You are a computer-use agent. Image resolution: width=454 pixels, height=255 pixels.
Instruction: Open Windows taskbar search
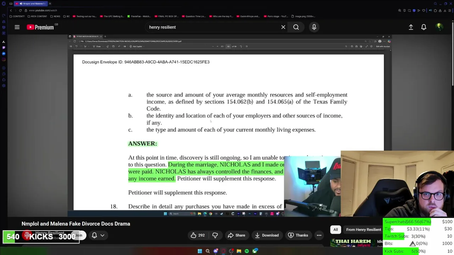coord(207,251)
